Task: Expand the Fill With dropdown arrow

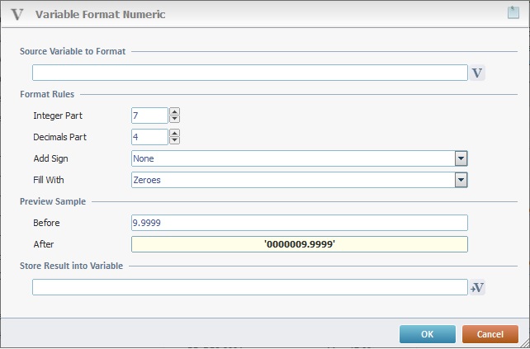Action: point(461,180)
